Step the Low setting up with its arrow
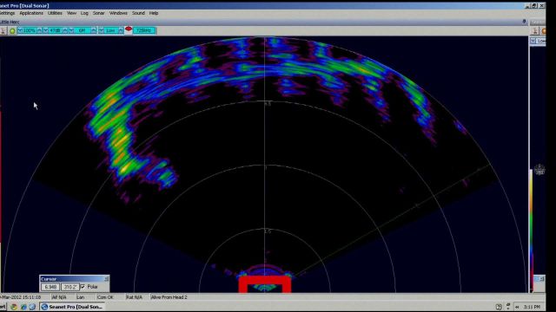The height and width of the screenshot is (312, 556). (121, 31)
